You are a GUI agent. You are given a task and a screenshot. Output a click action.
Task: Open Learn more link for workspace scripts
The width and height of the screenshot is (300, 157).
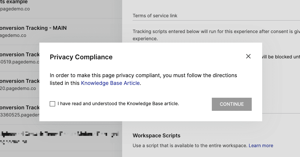(x=261, y=145)
